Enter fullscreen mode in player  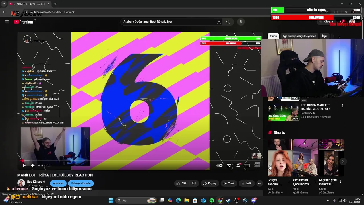click(x=256, y=165)
